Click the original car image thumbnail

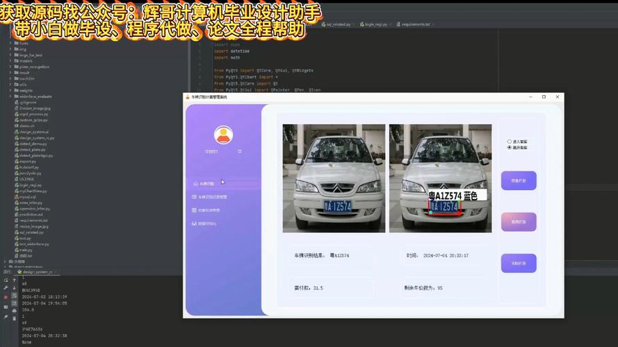tap(334, 178)
